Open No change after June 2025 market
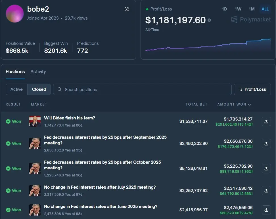The image size is (276, 219). click(x=101, y=207)
